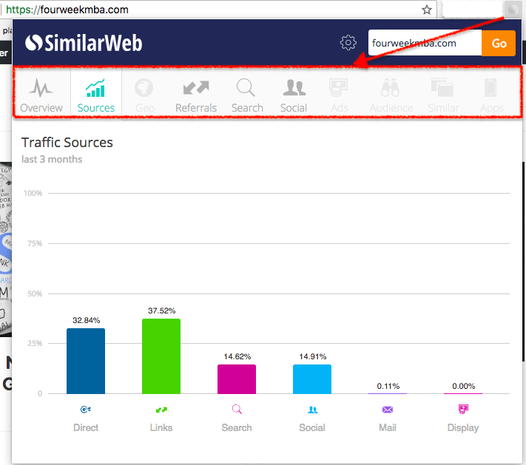Click the 37.52% value label
The image size is (526, 465).
click(162, 310)
